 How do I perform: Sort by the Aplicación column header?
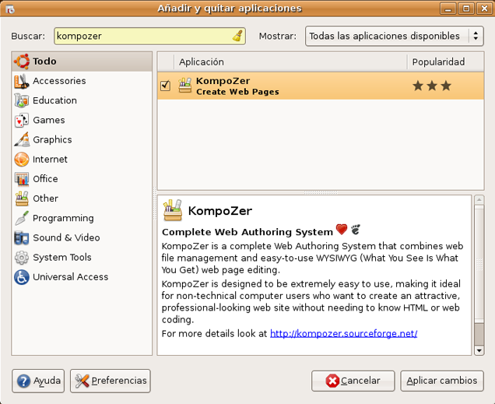(x=290, y=61)
